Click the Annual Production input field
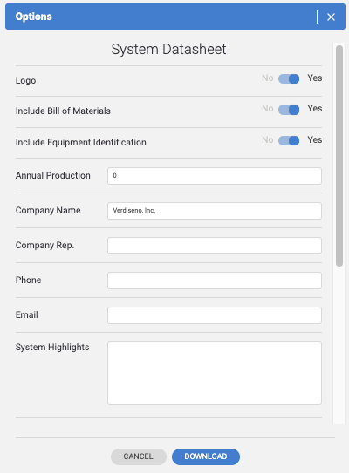 click(x=215, y=176)
